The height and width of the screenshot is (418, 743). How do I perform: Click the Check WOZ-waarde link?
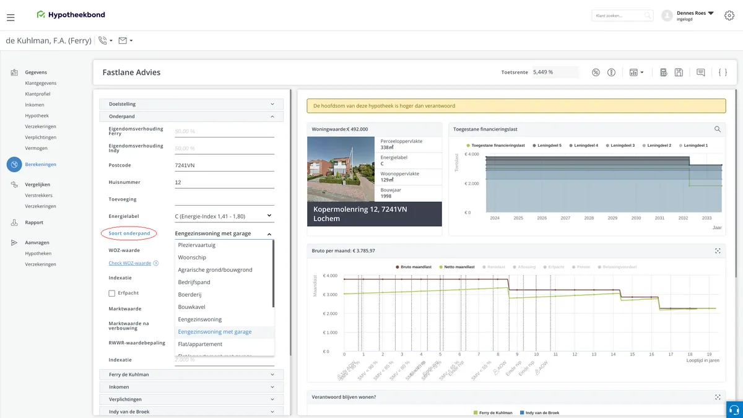130,263
